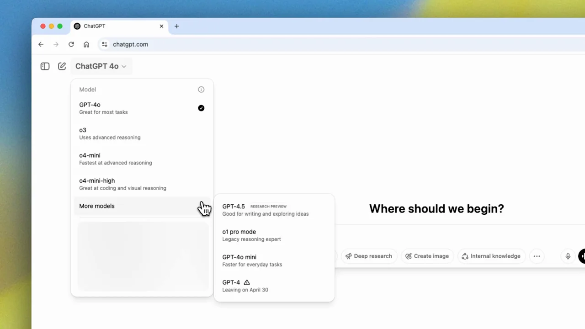The width and height of the screenshot is (585, 329).
Task: Open the more options ellipsis
Action: tap(537, 256)
